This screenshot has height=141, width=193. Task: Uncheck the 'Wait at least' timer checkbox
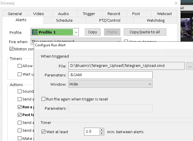[44, 132]
